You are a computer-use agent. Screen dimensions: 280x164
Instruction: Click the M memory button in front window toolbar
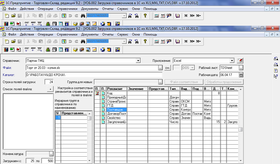tap(186, 41)
